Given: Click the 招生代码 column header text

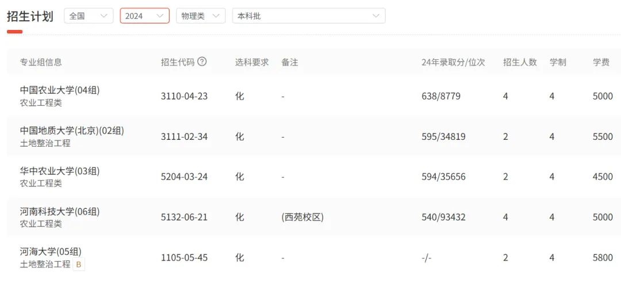Looking at the screenshot, I should [x=178, y=62].
